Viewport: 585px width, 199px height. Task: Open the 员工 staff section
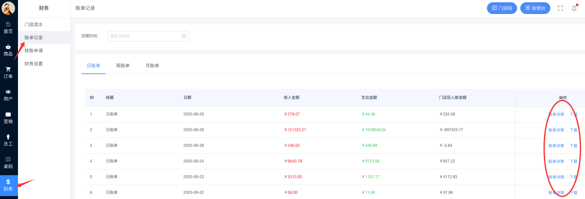coord(8,140)
